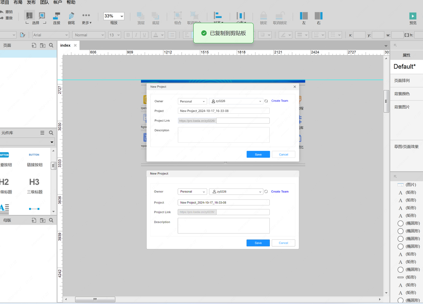423x304 pixels.
Task: Click Create Team link in upper dialog
Action: tap(280, 101)
